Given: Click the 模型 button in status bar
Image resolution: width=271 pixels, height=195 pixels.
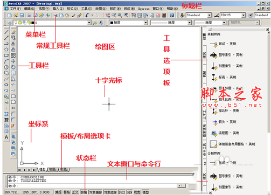Looking at the screenshot, I should click(145, 192).
